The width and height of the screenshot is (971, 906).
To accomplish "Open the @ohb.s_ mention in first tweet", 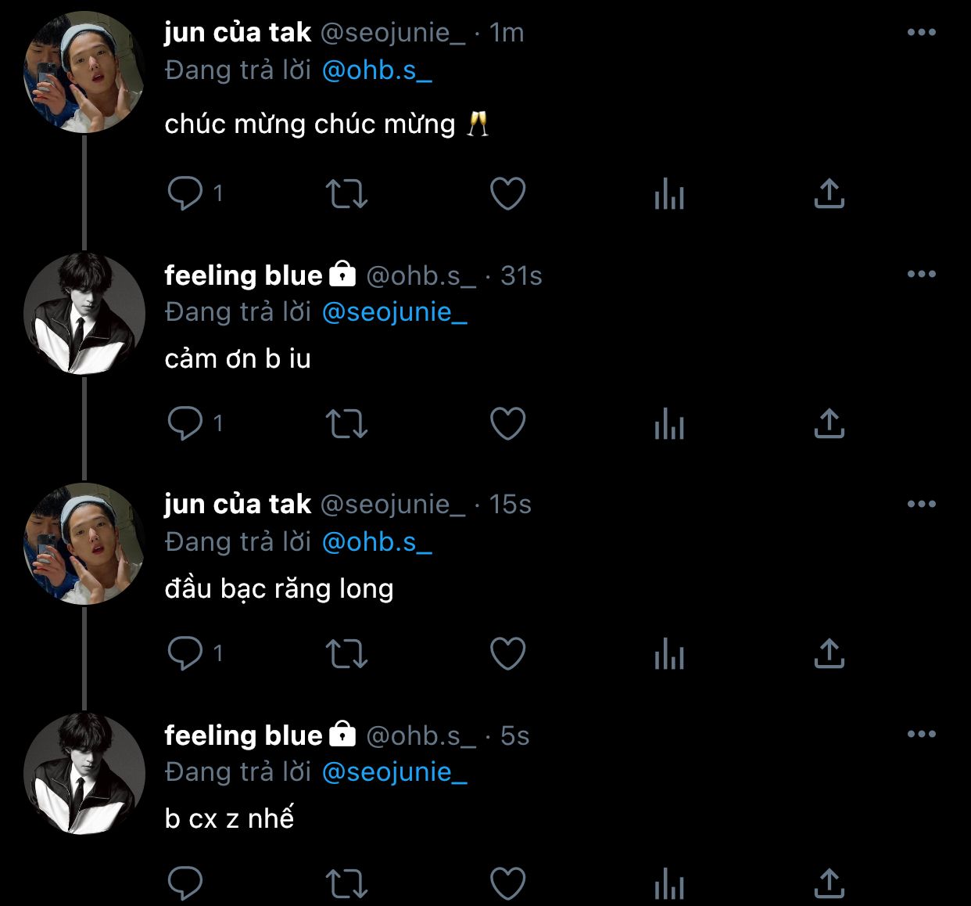I will coord(377,70).
